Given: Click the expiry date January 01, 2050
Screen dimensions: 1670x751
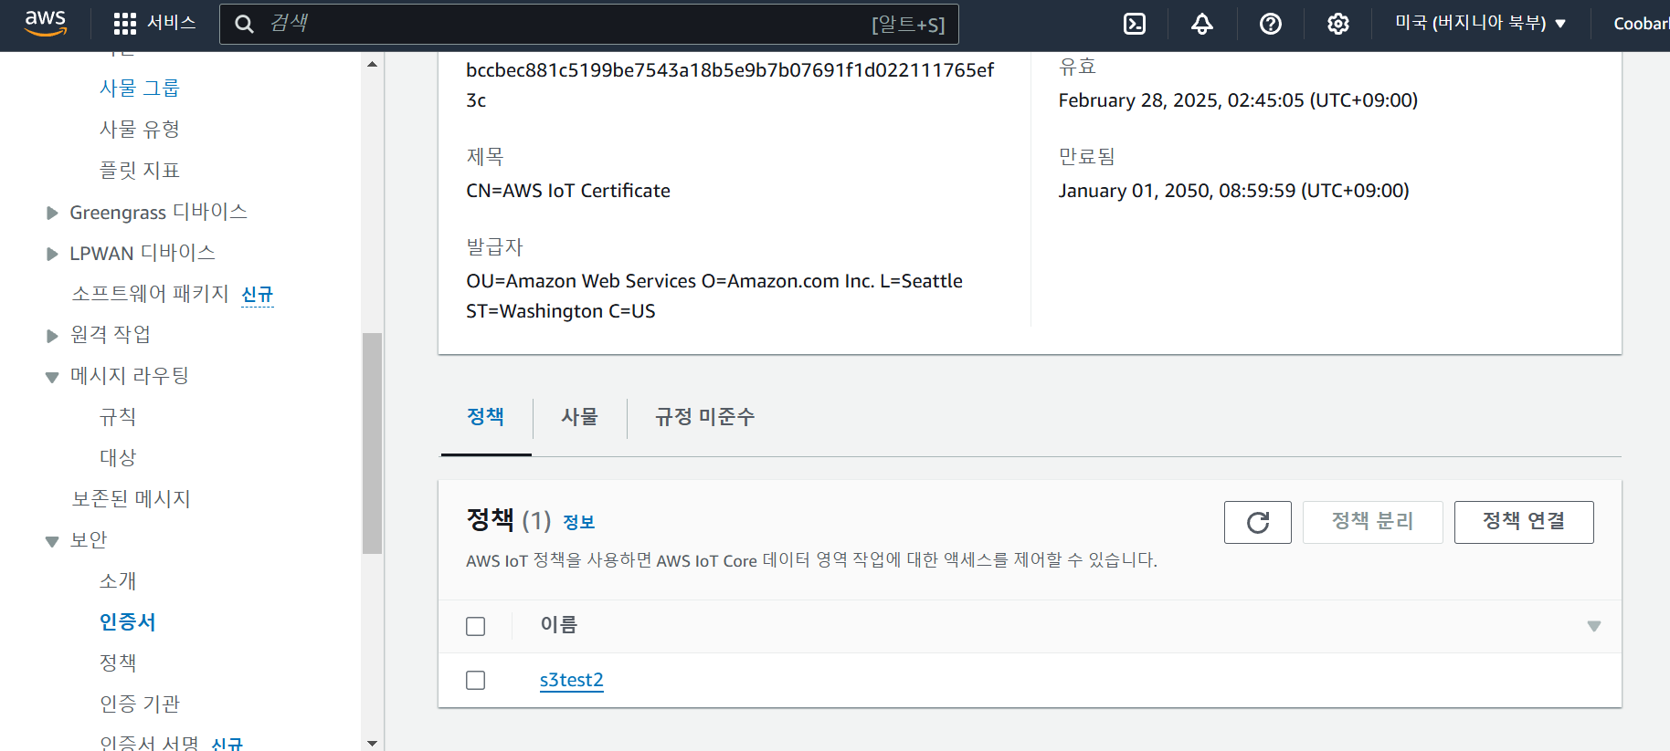Looking at the screenshot, I should coord(1233,191).
